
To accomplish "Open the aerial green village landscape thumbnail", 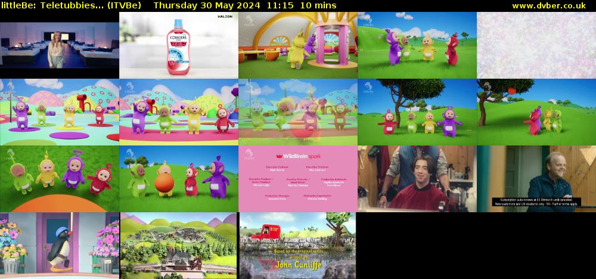I will click(179, 246).
